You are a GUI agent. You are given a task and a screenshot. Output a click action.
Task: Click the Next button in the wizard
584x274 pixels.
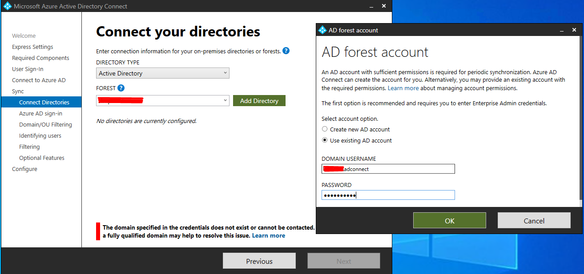(344, 261)
